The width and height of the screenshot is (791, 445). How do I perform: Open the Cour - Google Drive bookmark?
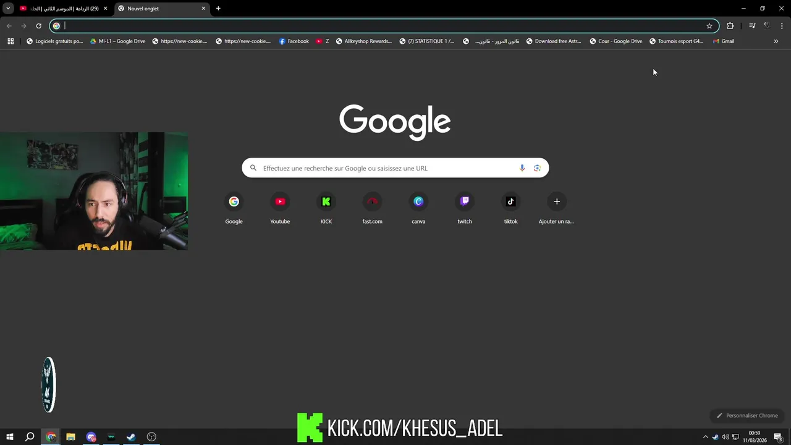pos(616,41)
